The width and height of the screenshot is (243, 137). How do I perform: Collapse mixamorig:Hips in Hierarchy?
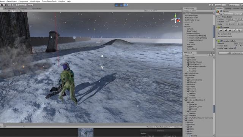pos(186,33)
